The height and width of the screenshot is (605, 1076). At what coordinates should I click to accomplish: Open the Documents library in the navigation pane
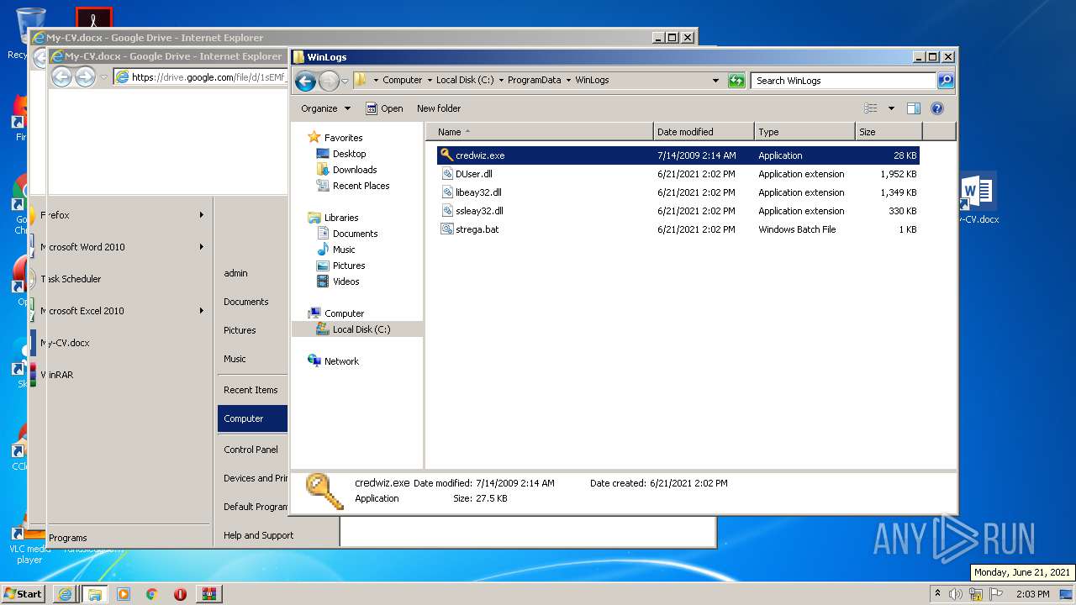pyautogui.click(x=355, y=234)
